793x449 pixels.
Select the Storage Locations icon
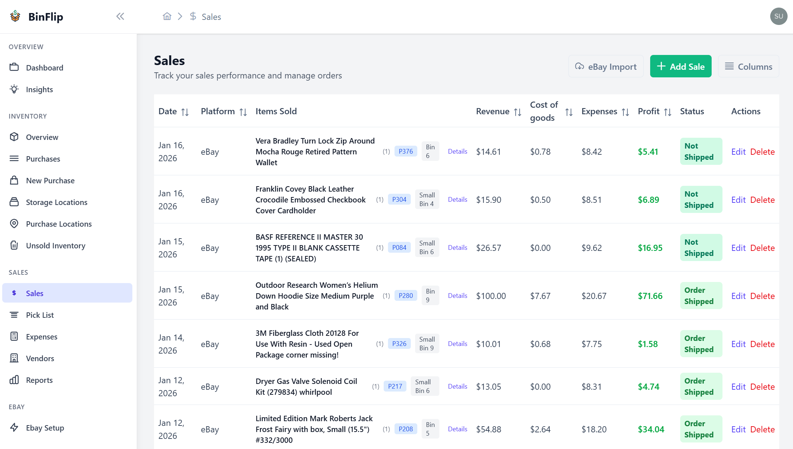point(14,202)
